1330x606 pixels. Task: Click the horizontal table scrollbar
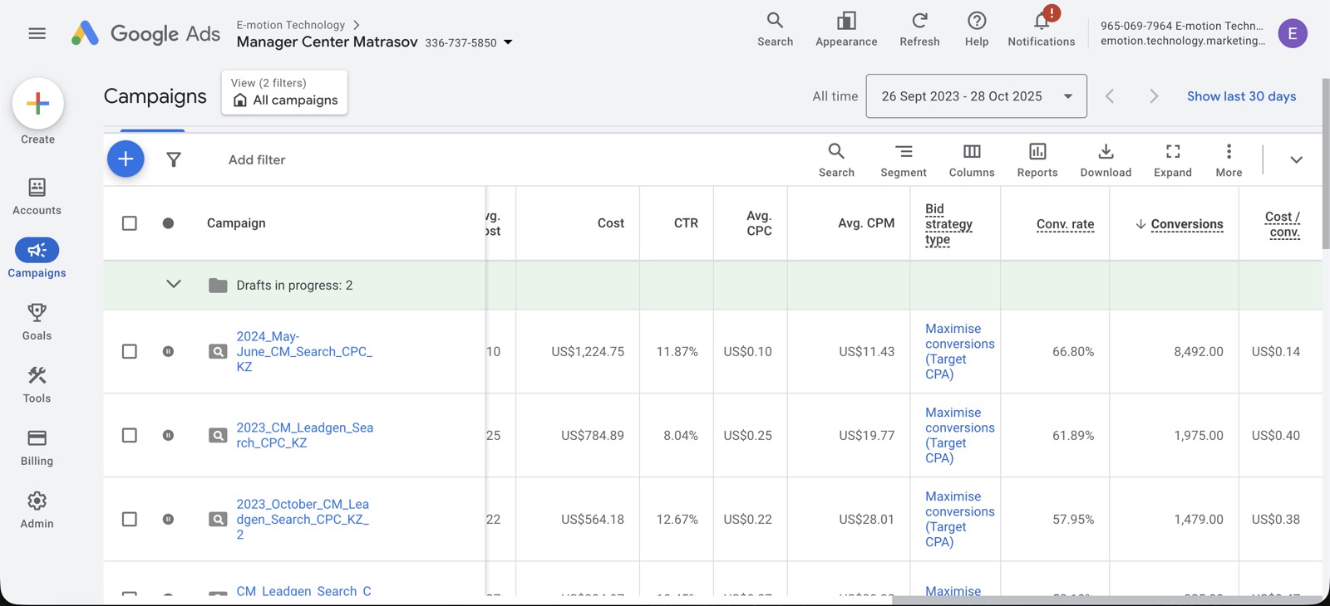click(1106, 600)
